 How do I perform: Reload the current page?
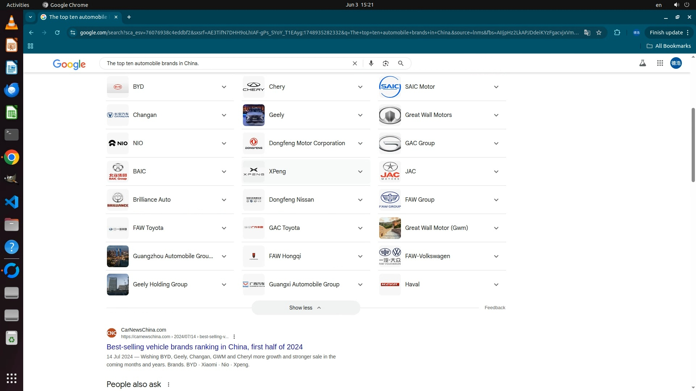coord(57,33)
